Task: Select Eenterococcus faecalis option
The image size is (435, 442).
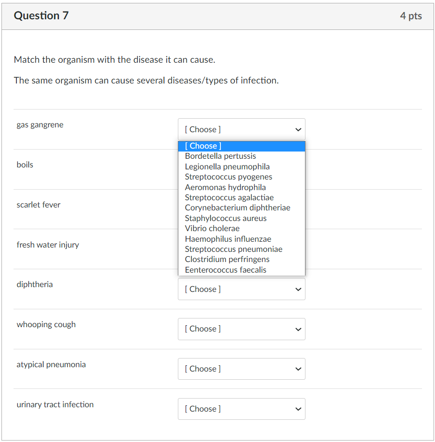Action: [x=241, y=270]
